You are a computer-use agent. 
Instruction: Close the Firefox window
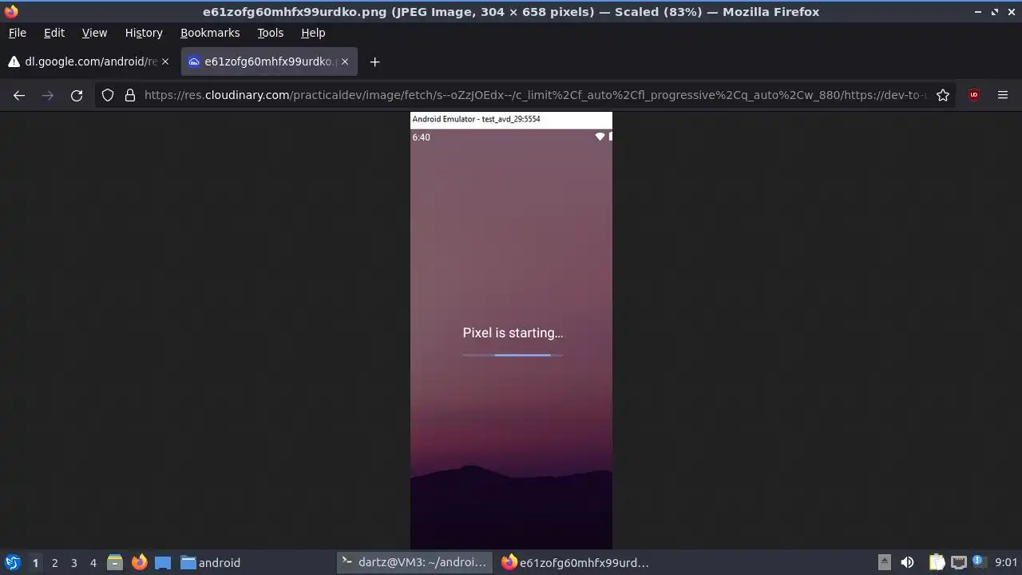[x=1012, y=12]
